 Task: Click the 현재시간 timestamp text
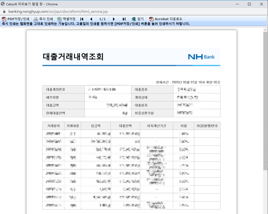point(188,82)
